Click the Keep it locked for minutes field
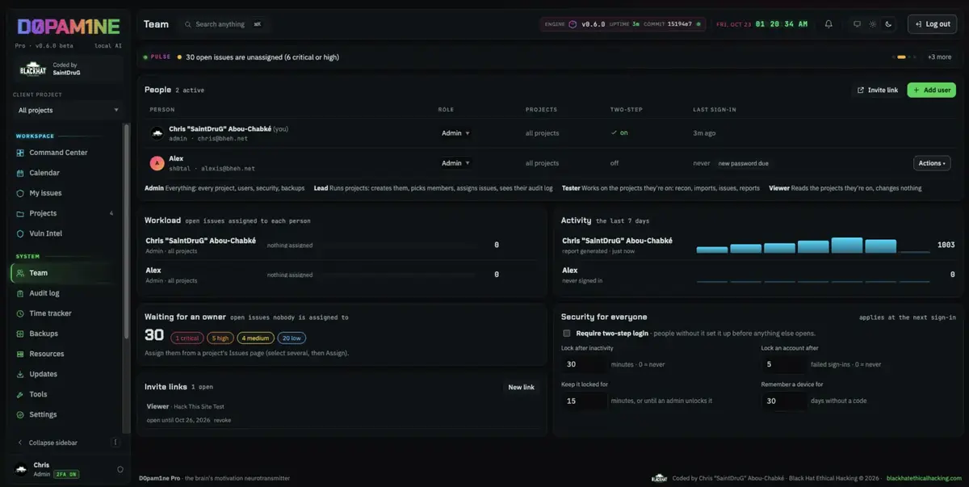Viewport: 969px width, 487px height. (x=584, y=401)
